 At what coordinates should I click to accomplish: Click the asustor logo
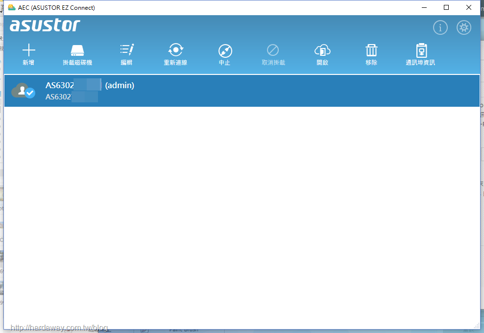pos(45,25)
